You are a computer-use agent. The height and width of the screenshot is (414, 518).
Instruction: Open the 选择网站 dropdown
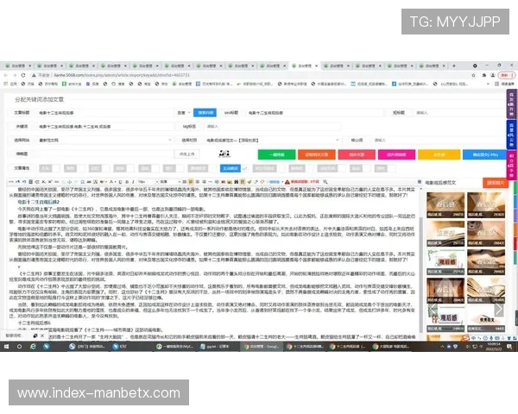point(104,141)
